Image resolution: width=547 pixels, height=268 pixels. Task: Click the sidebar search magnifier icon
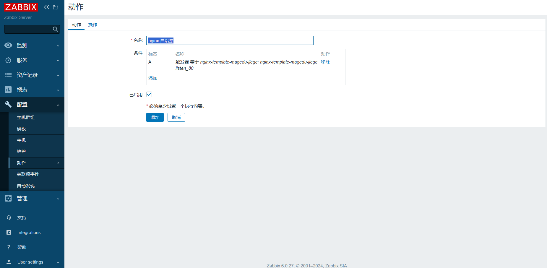pyautogui.click(x=55, y=29)
